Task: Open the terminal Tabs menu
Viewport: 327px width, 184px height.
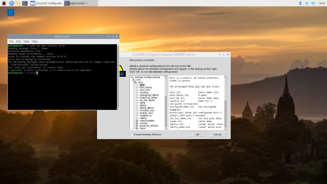Action: click(x=26, y=42)
